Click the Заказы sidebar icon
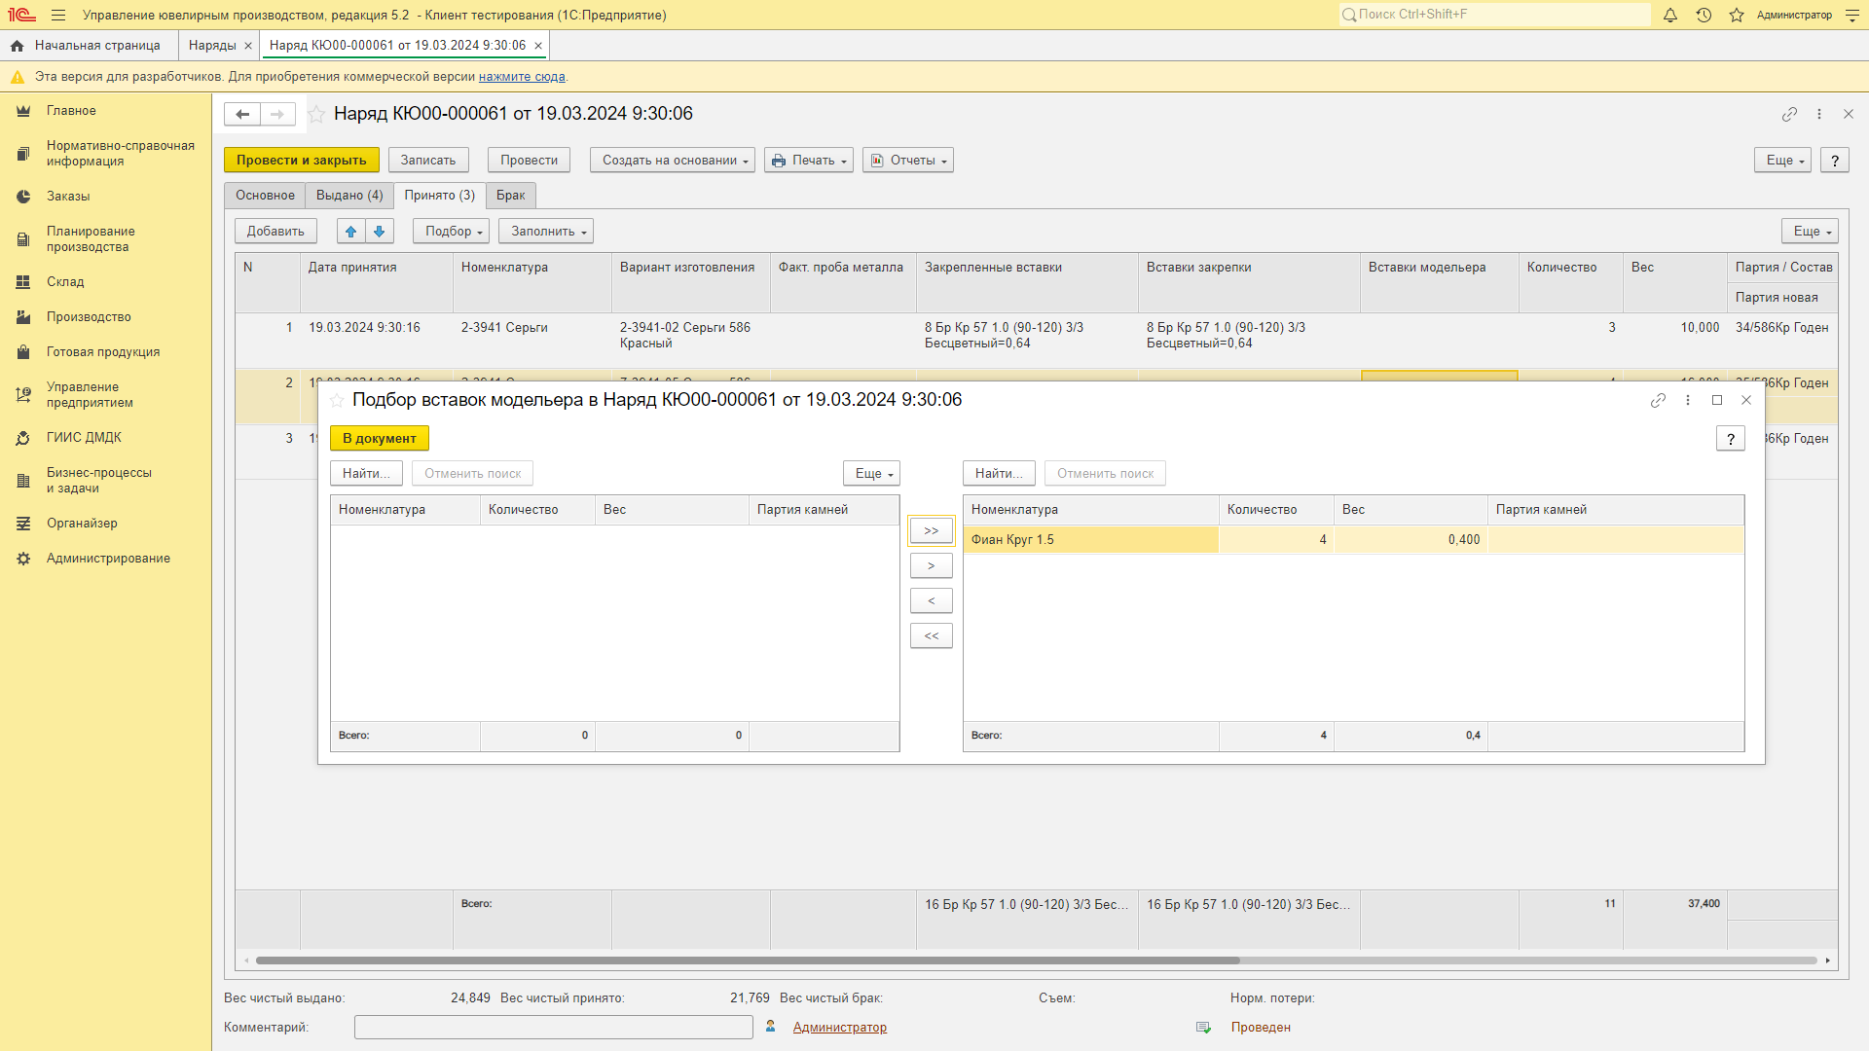This screenshot has height=1051, width=1869. coord(23,197)
